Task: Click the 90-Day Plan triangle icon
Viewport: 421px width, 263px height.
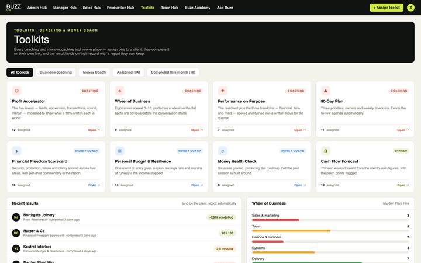Action: (x=326, y=91)
